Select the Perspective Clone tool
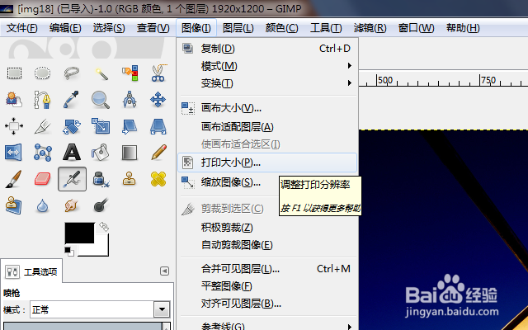Image resolution: width=528 pixels, height=330 pixels. [13, 205]
